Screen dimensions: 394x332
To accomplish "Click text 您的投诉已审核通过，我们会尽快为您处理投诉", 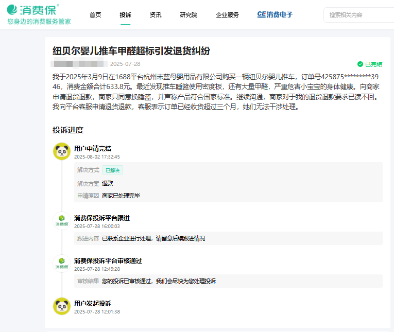I will 159,281.
